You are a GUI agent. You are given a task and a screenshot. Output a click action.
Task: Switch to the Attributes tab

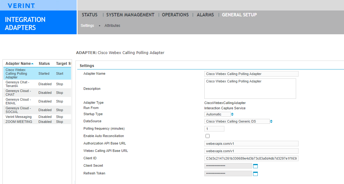click(112, 26)
